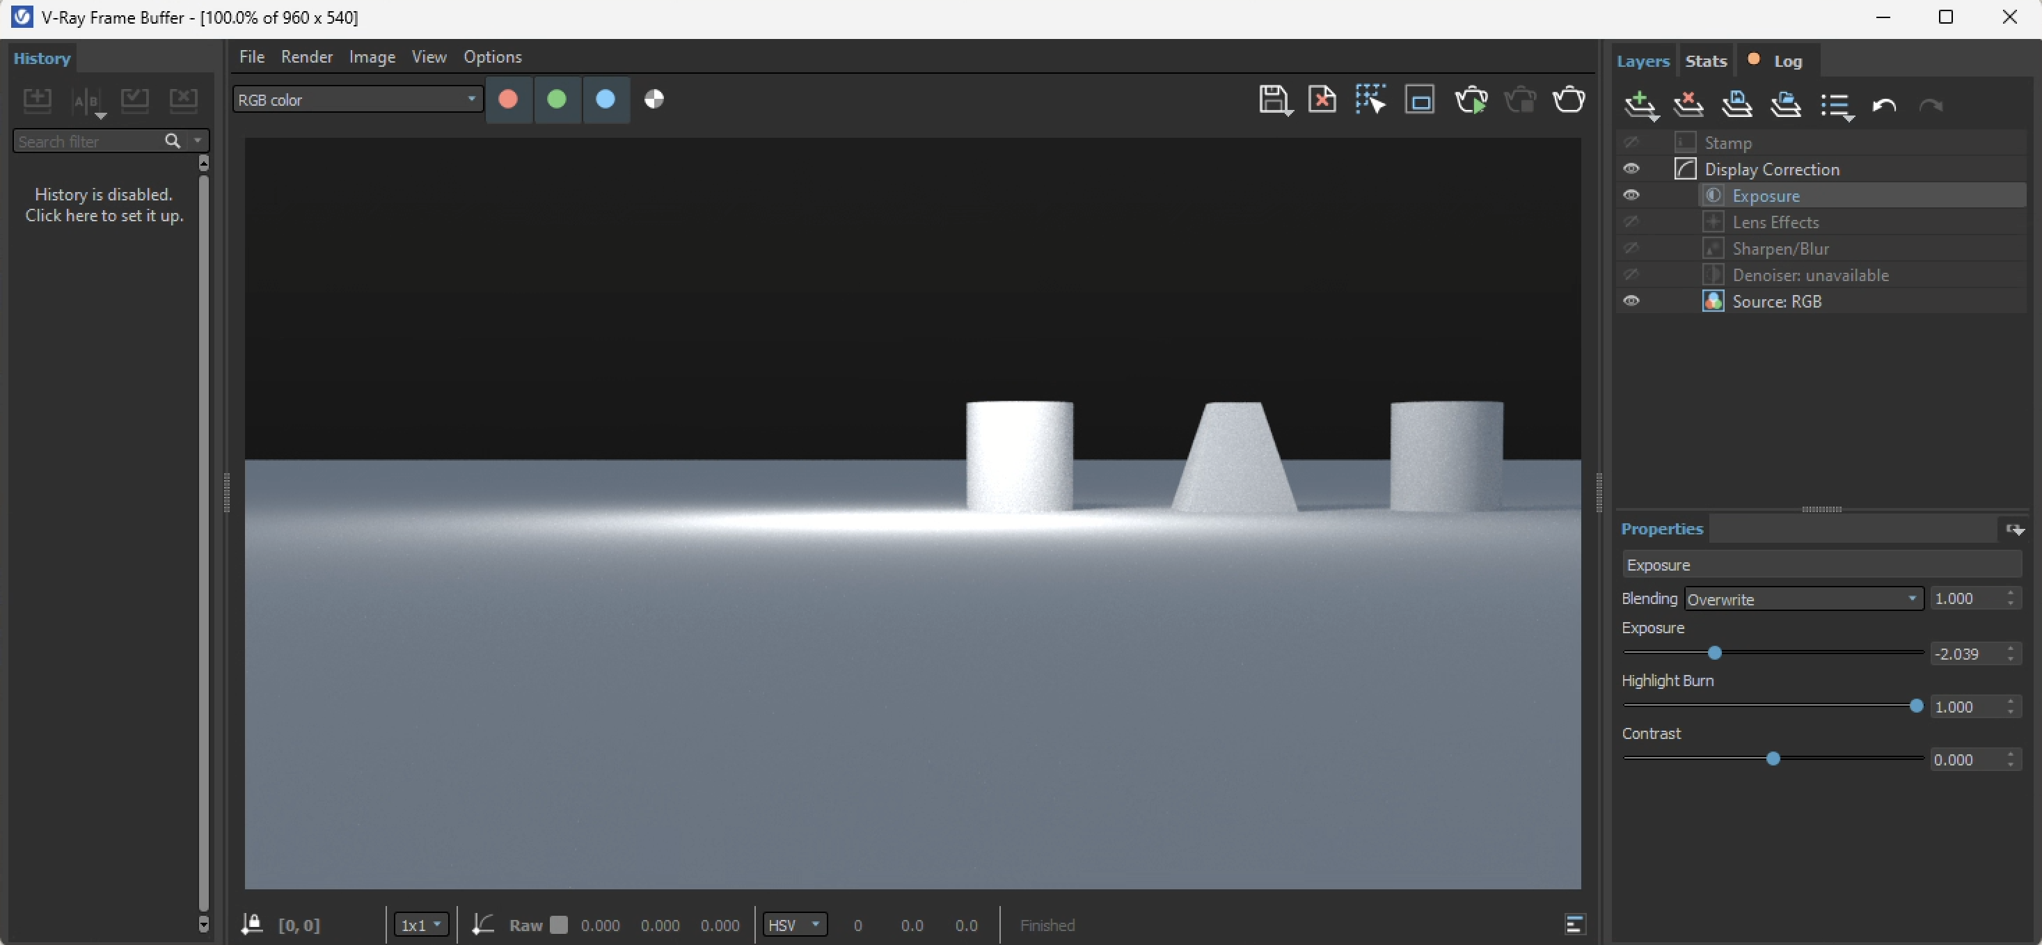This screenshot has width=2042, height=945.
Task: Open the Render menu
Action: click(x=307, y=57)
